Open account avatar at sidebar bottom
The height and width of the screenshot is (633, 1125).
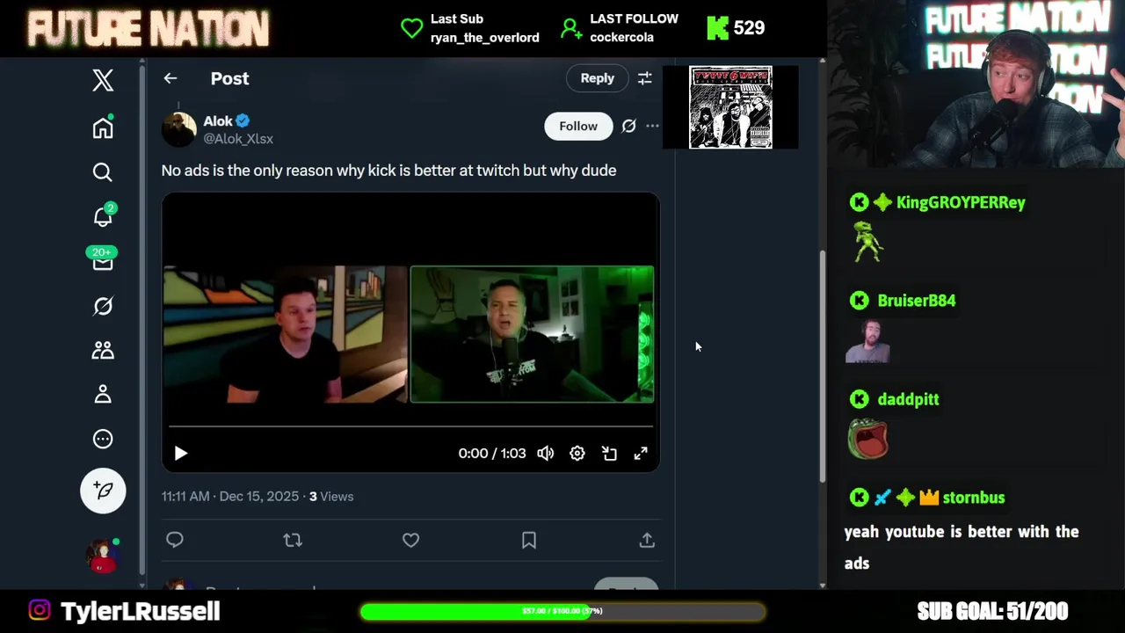102,556
